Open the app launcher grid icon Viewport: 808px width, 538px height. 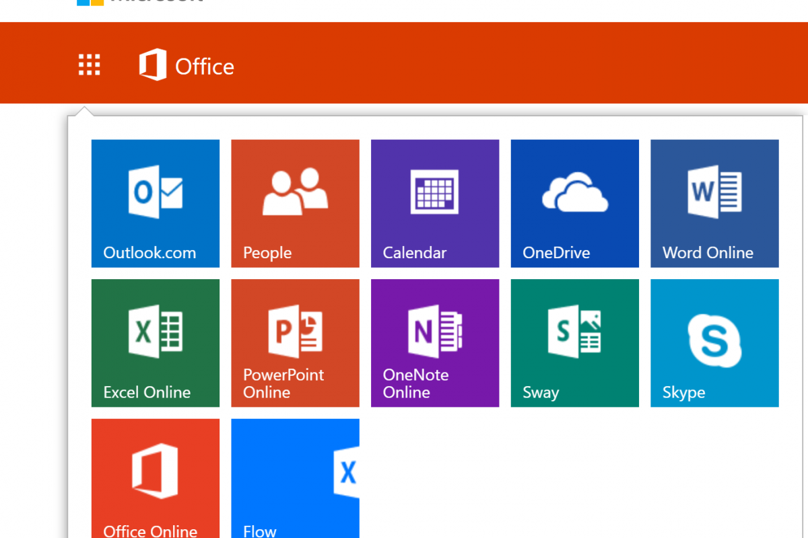[x=89, y=65]
